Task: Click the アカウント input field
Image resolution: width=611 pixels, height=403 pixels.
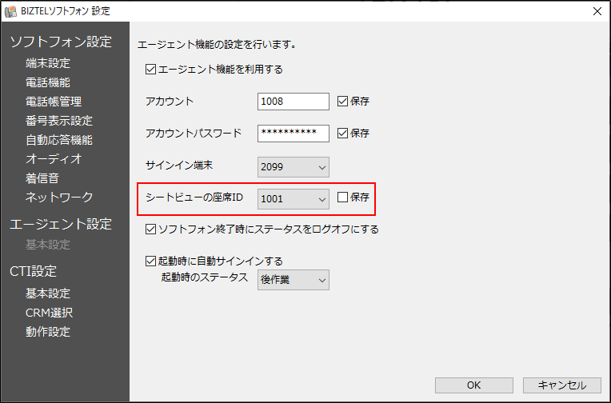Action: click(294, 102)
